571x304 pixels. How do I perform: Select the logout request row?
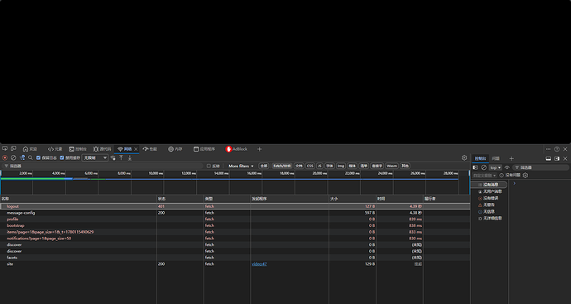[235, 206]
